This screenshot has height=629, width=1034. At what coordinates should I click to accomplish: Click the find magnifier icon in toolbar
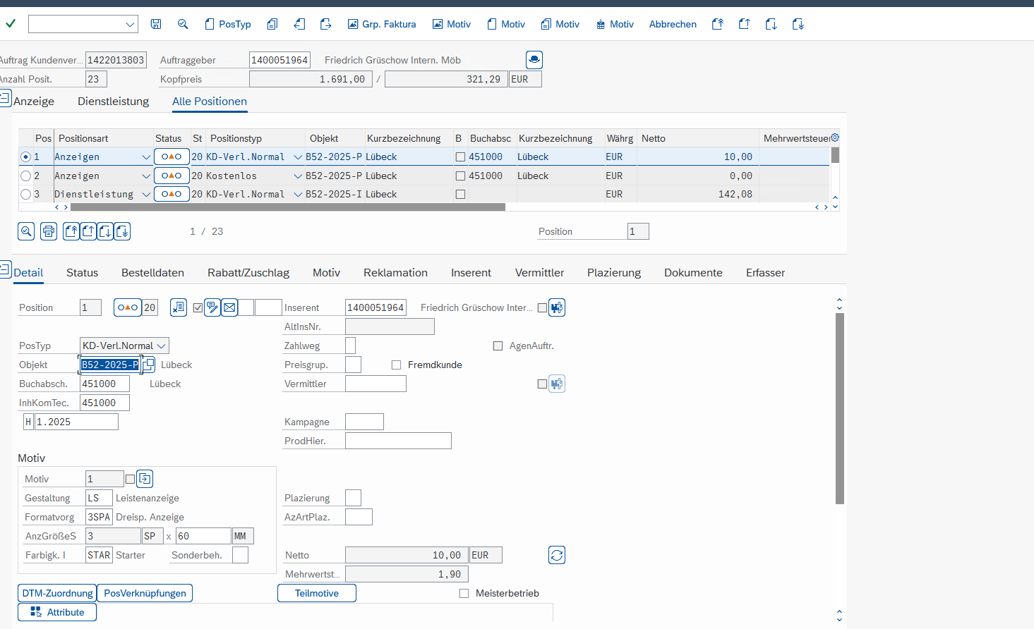183,24
